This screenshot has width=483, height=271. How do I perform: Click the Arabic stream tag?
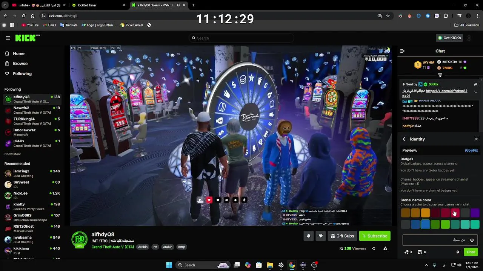(x=143, y=247)
